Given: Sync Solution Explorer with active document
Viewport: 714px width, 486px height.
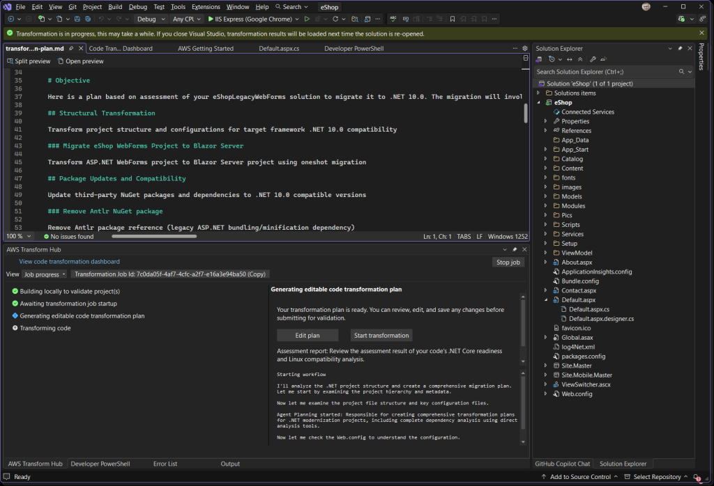Looking at the screenshot, I should click(x=570, y=59).
